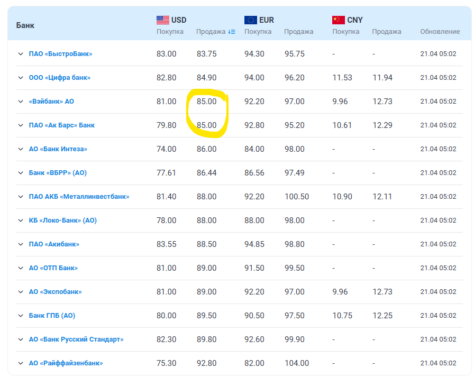Sort by CNY Продажа column header
This screenshot has height=377, width=474.
click(x=387, y=32)
